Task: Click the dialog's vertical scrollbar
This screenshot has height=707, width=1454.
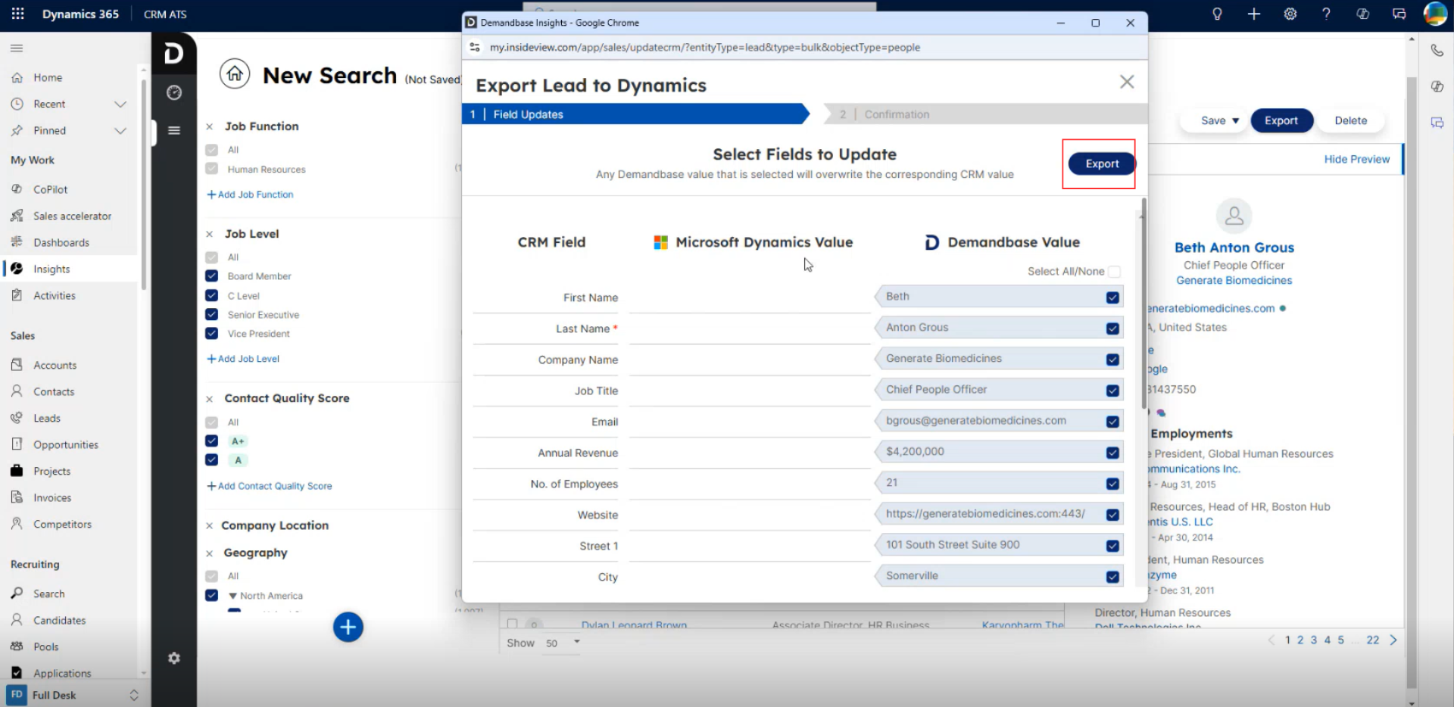Action: (x=1143, y=303)
